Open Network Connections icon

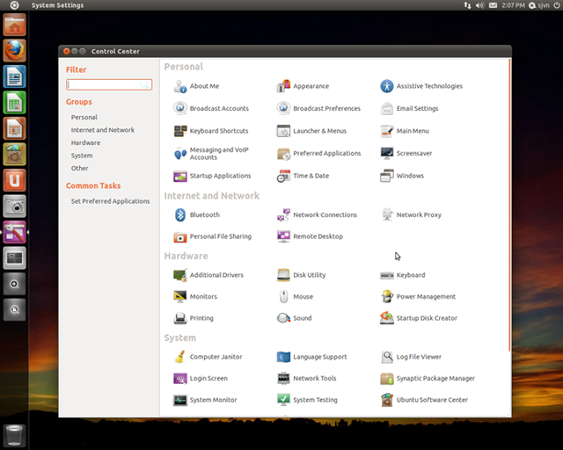click(283, 215)
